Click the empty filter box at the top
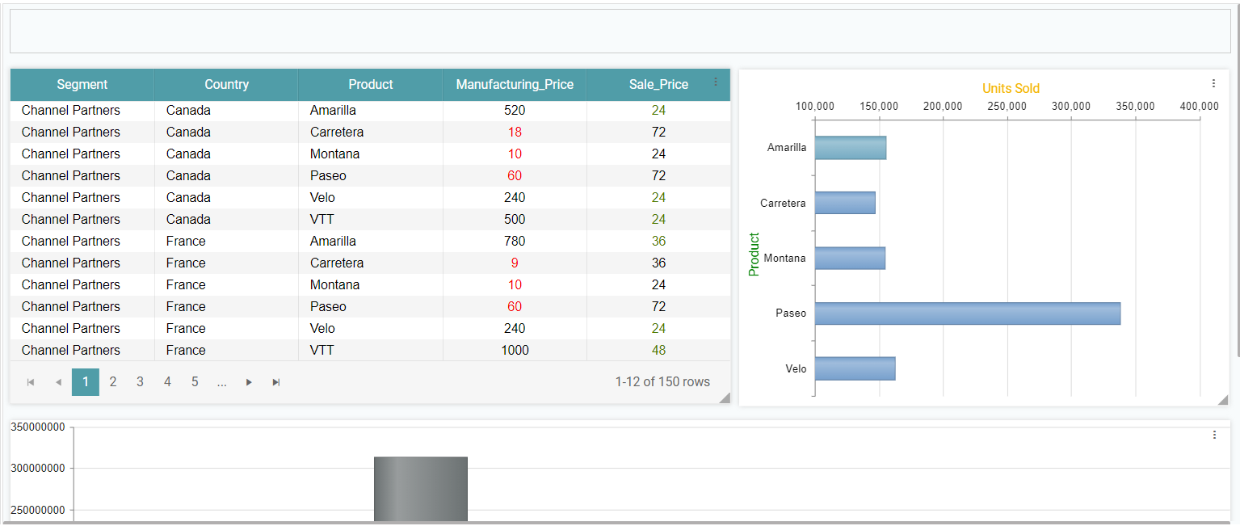 pos(620,32)
